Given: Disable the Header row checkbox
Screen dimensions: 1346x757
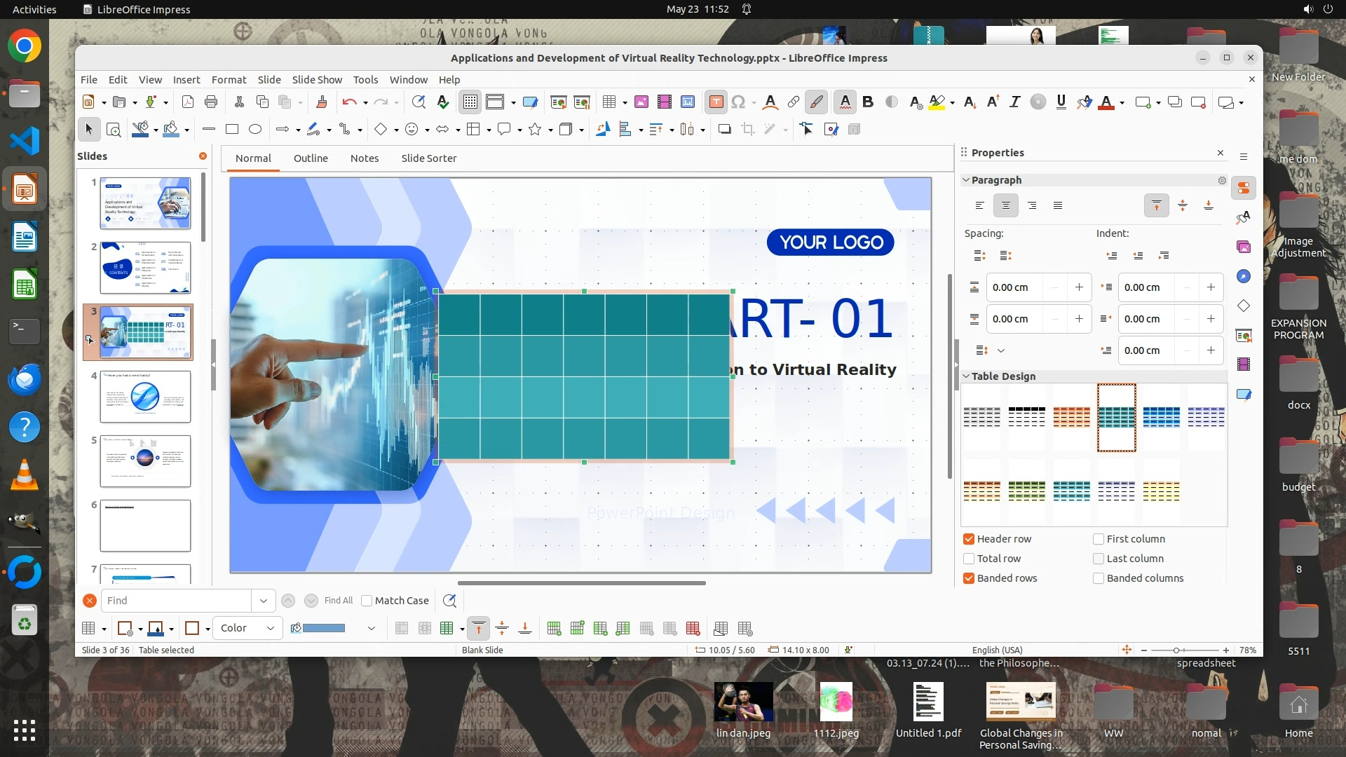Looking at the screenshot, I should click(969, 539).
